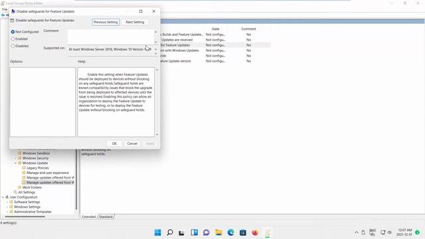425x239 pixels.
Task: Click the Next Setting button
Action: [135, 22]
